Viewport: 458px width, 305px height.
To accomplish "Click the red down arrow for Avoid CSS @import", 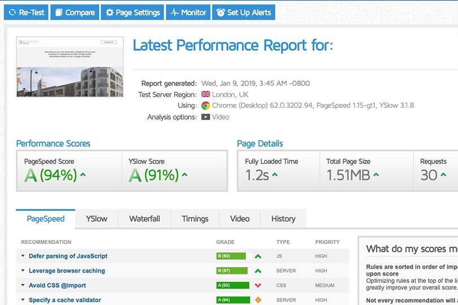I will click(x=258, y=285).
